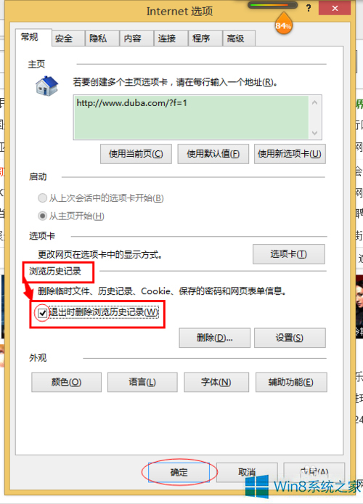This screenshot has height=504, width=363.
Task: Click the 设置(S) button
Action: [x=290, y=338]
